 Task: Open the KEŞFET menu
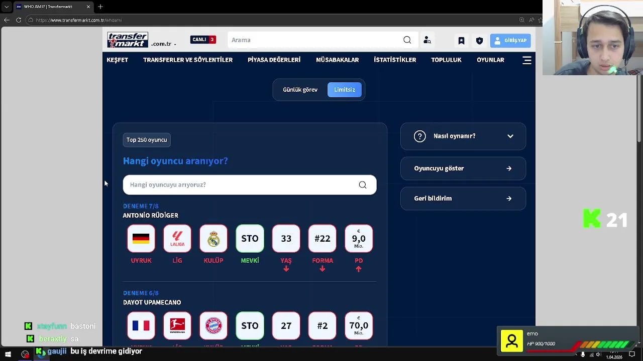pos(118,60)
